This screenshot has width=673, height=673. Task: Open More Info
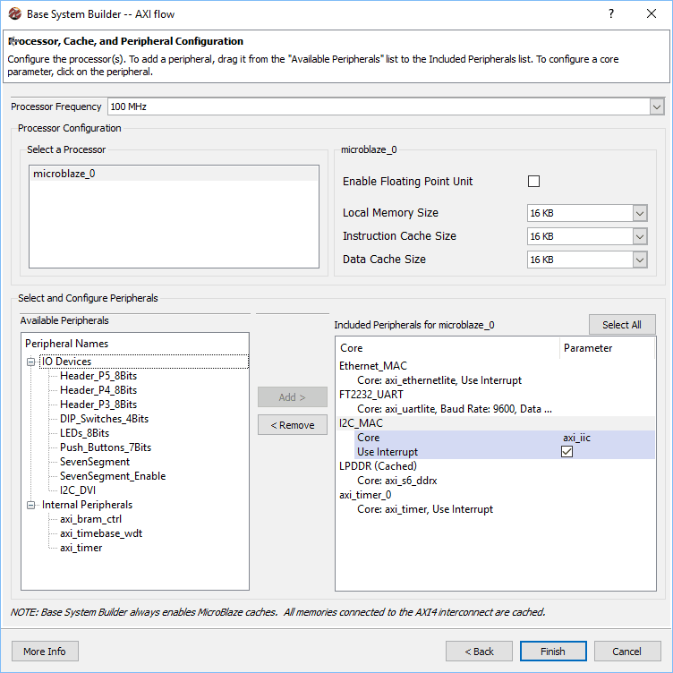[x=45, y=652]
